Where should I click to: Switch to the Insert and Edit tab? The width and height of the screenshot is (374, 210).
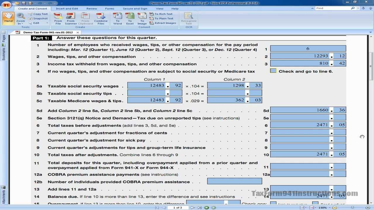coord(67,8)
